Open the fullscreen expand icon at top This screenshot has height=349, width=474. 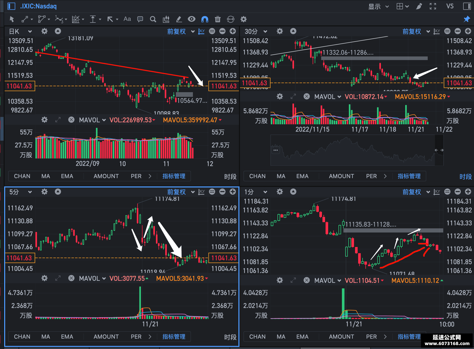click(433, 6)
